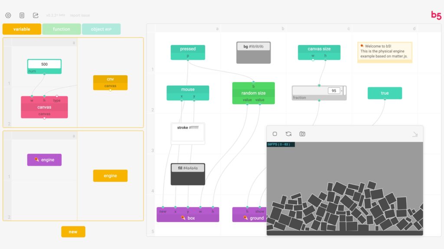The image size is (444, 249).
Task: Click the 'new' button below the panels
Action: [73, 232]
